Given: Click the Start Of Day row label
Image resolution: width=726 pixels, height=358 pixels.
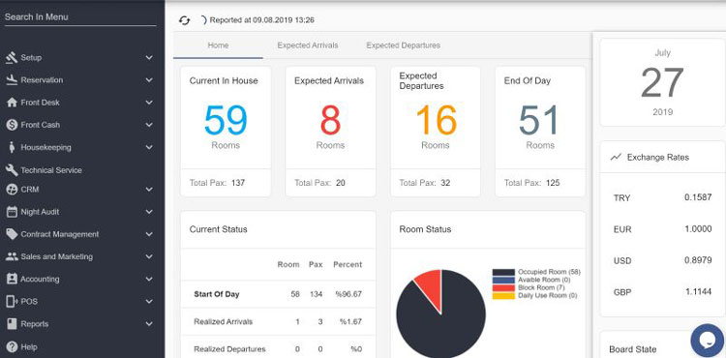Looking at the screenshot, I should pos(217,294).
